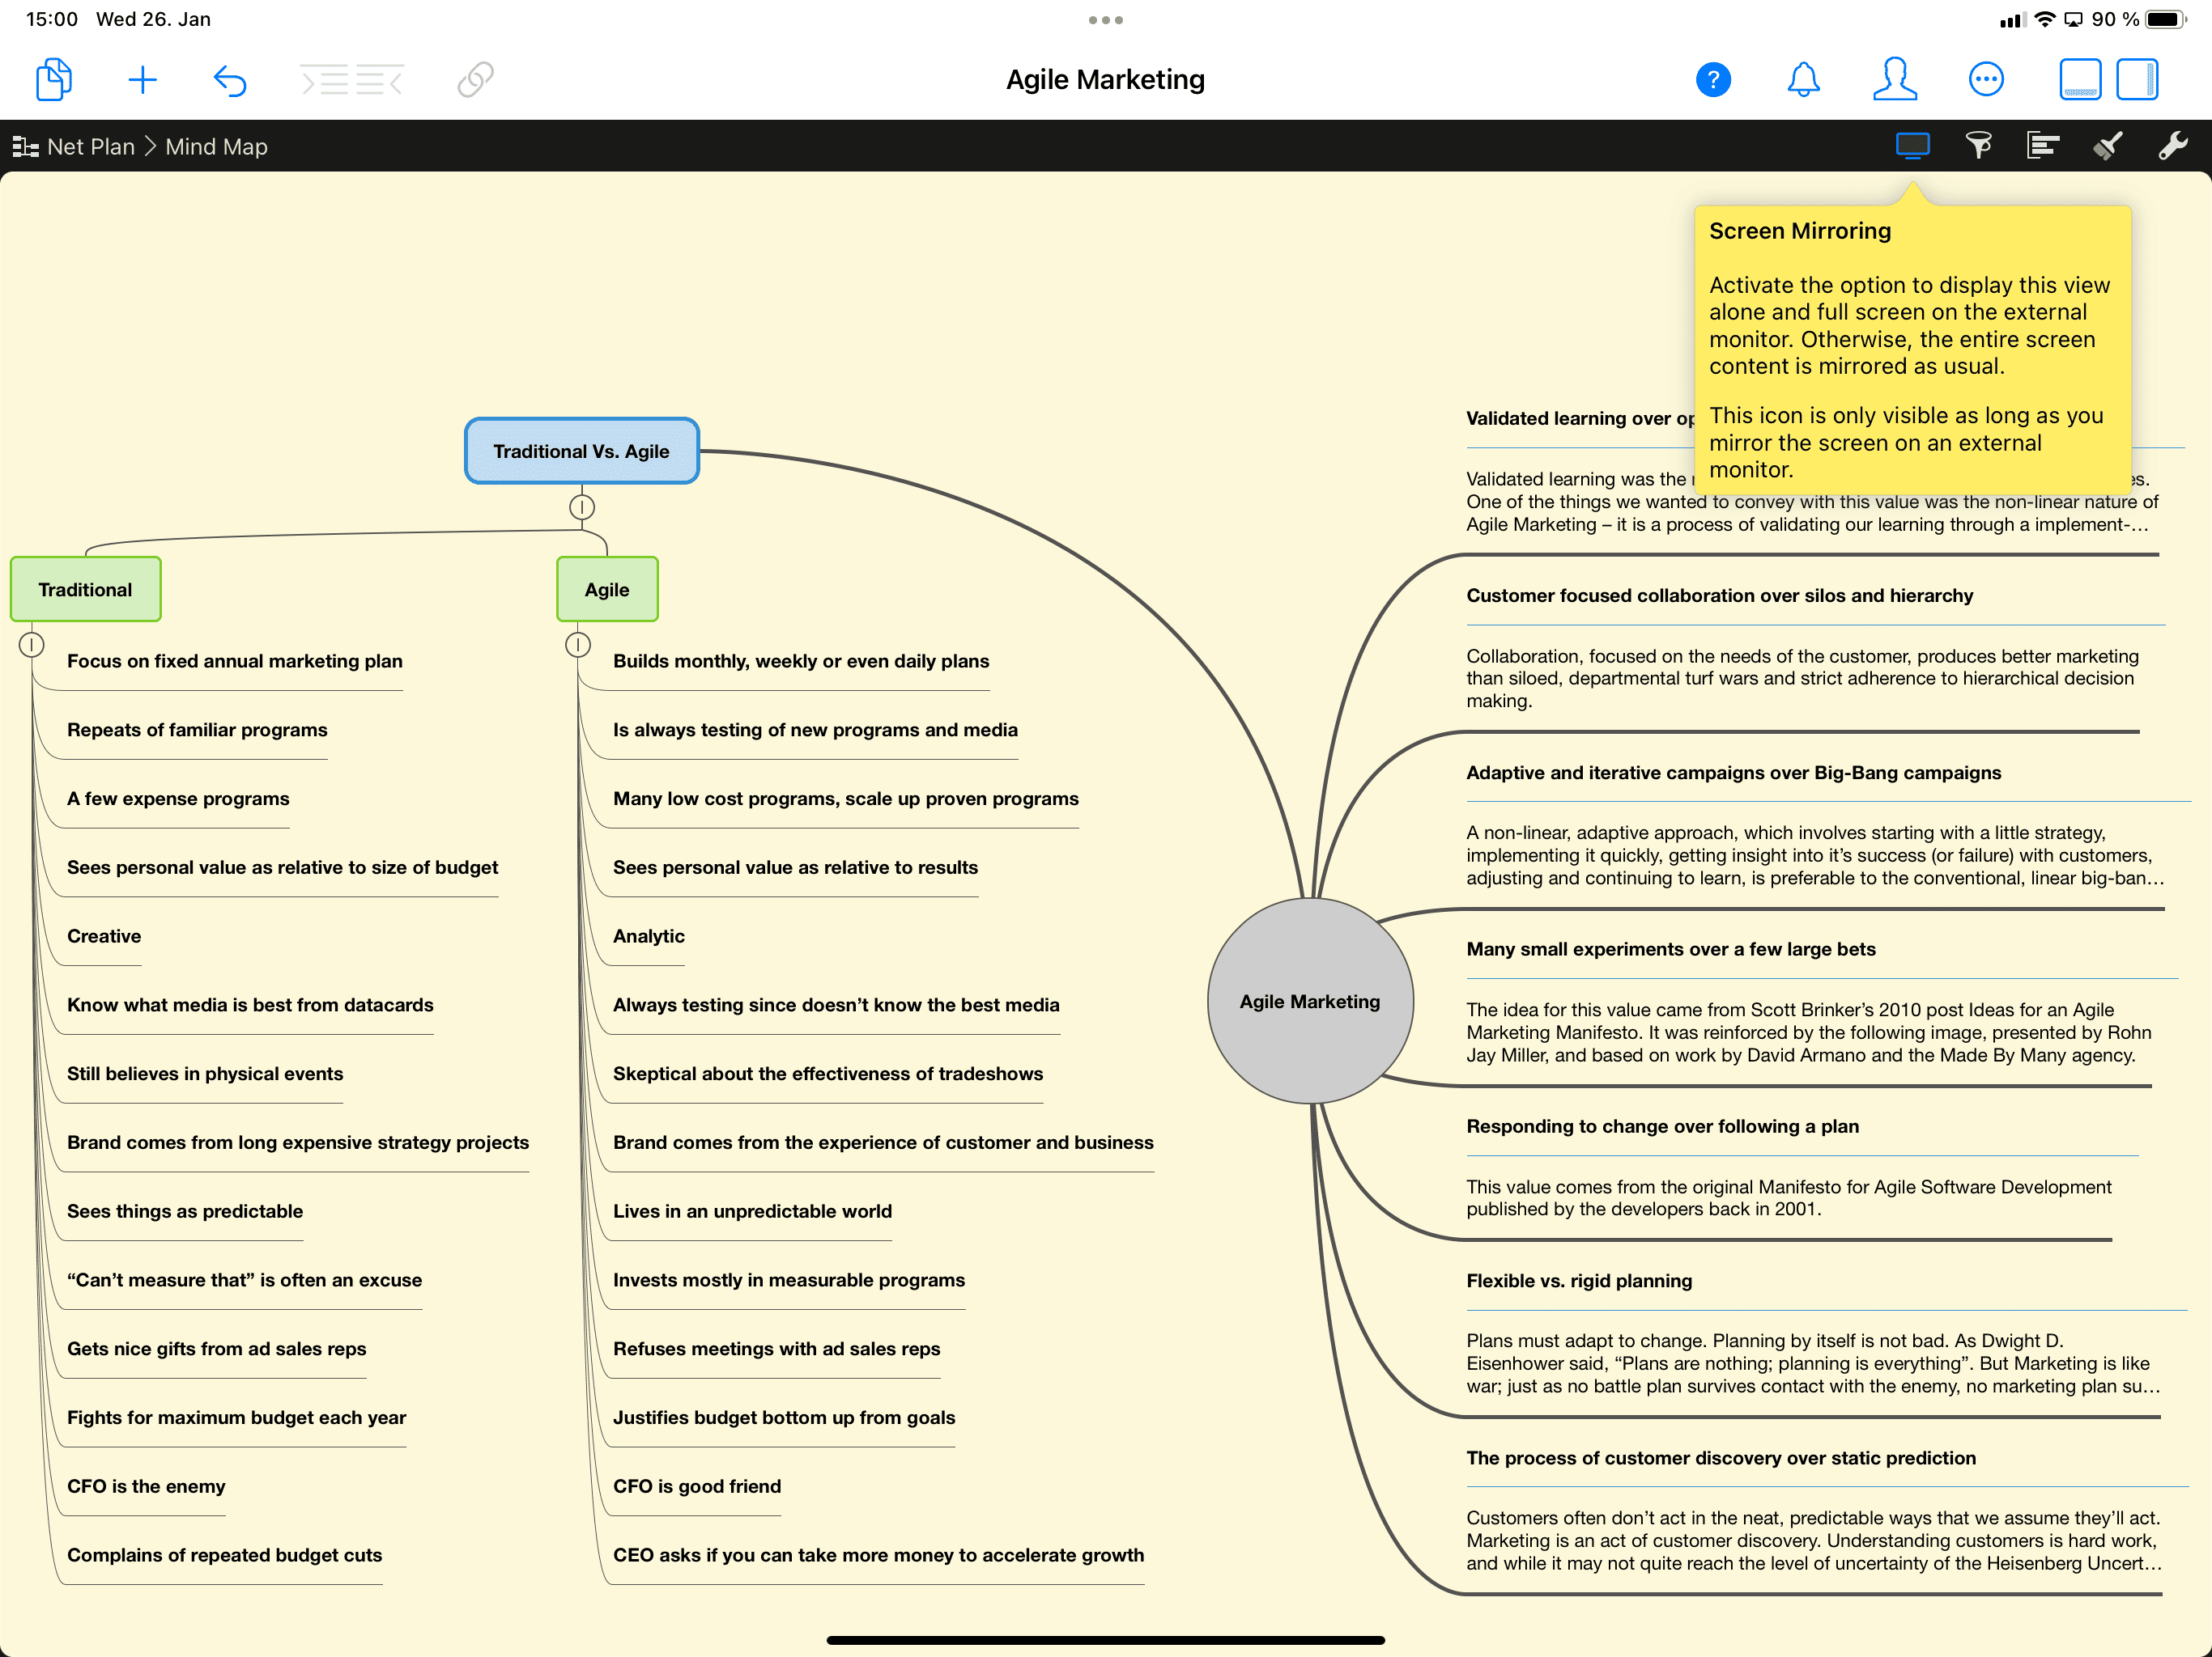Tap the documents icon to leave the map
Screen dimensions: 2212x1657
click(53, 79)
